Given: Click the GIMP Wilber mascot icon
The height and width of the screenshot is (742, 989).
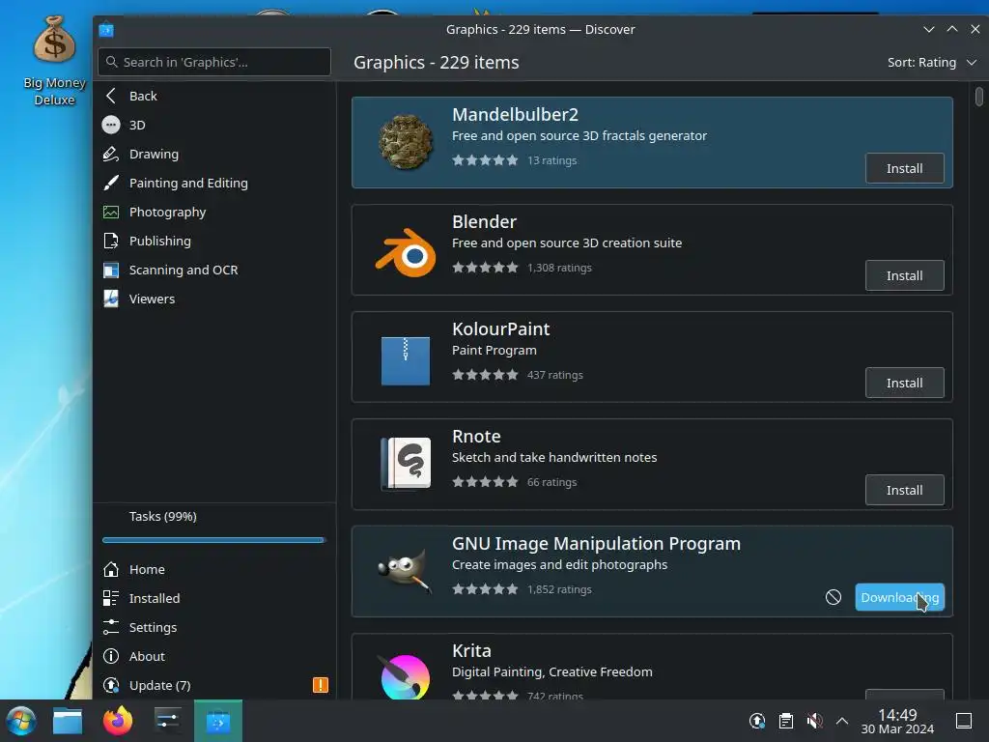Looking at the screenshot, I should [x=406, y=570].
